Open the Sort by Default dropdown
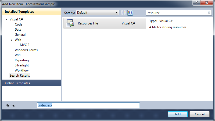 coord(98,13)
